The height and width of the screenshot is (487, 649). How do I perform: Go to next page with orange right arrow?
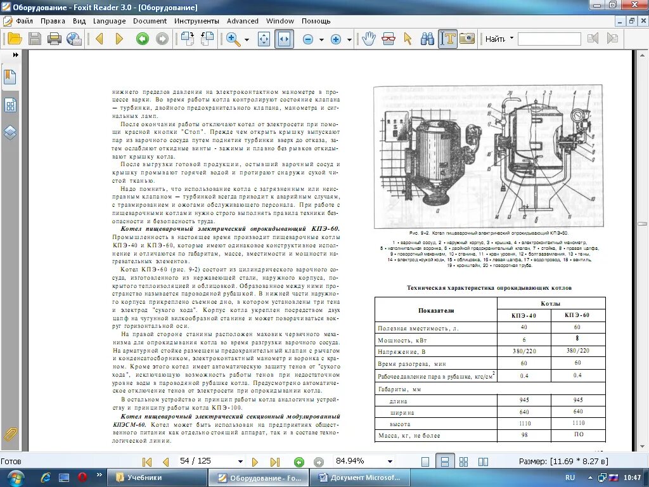119,39
